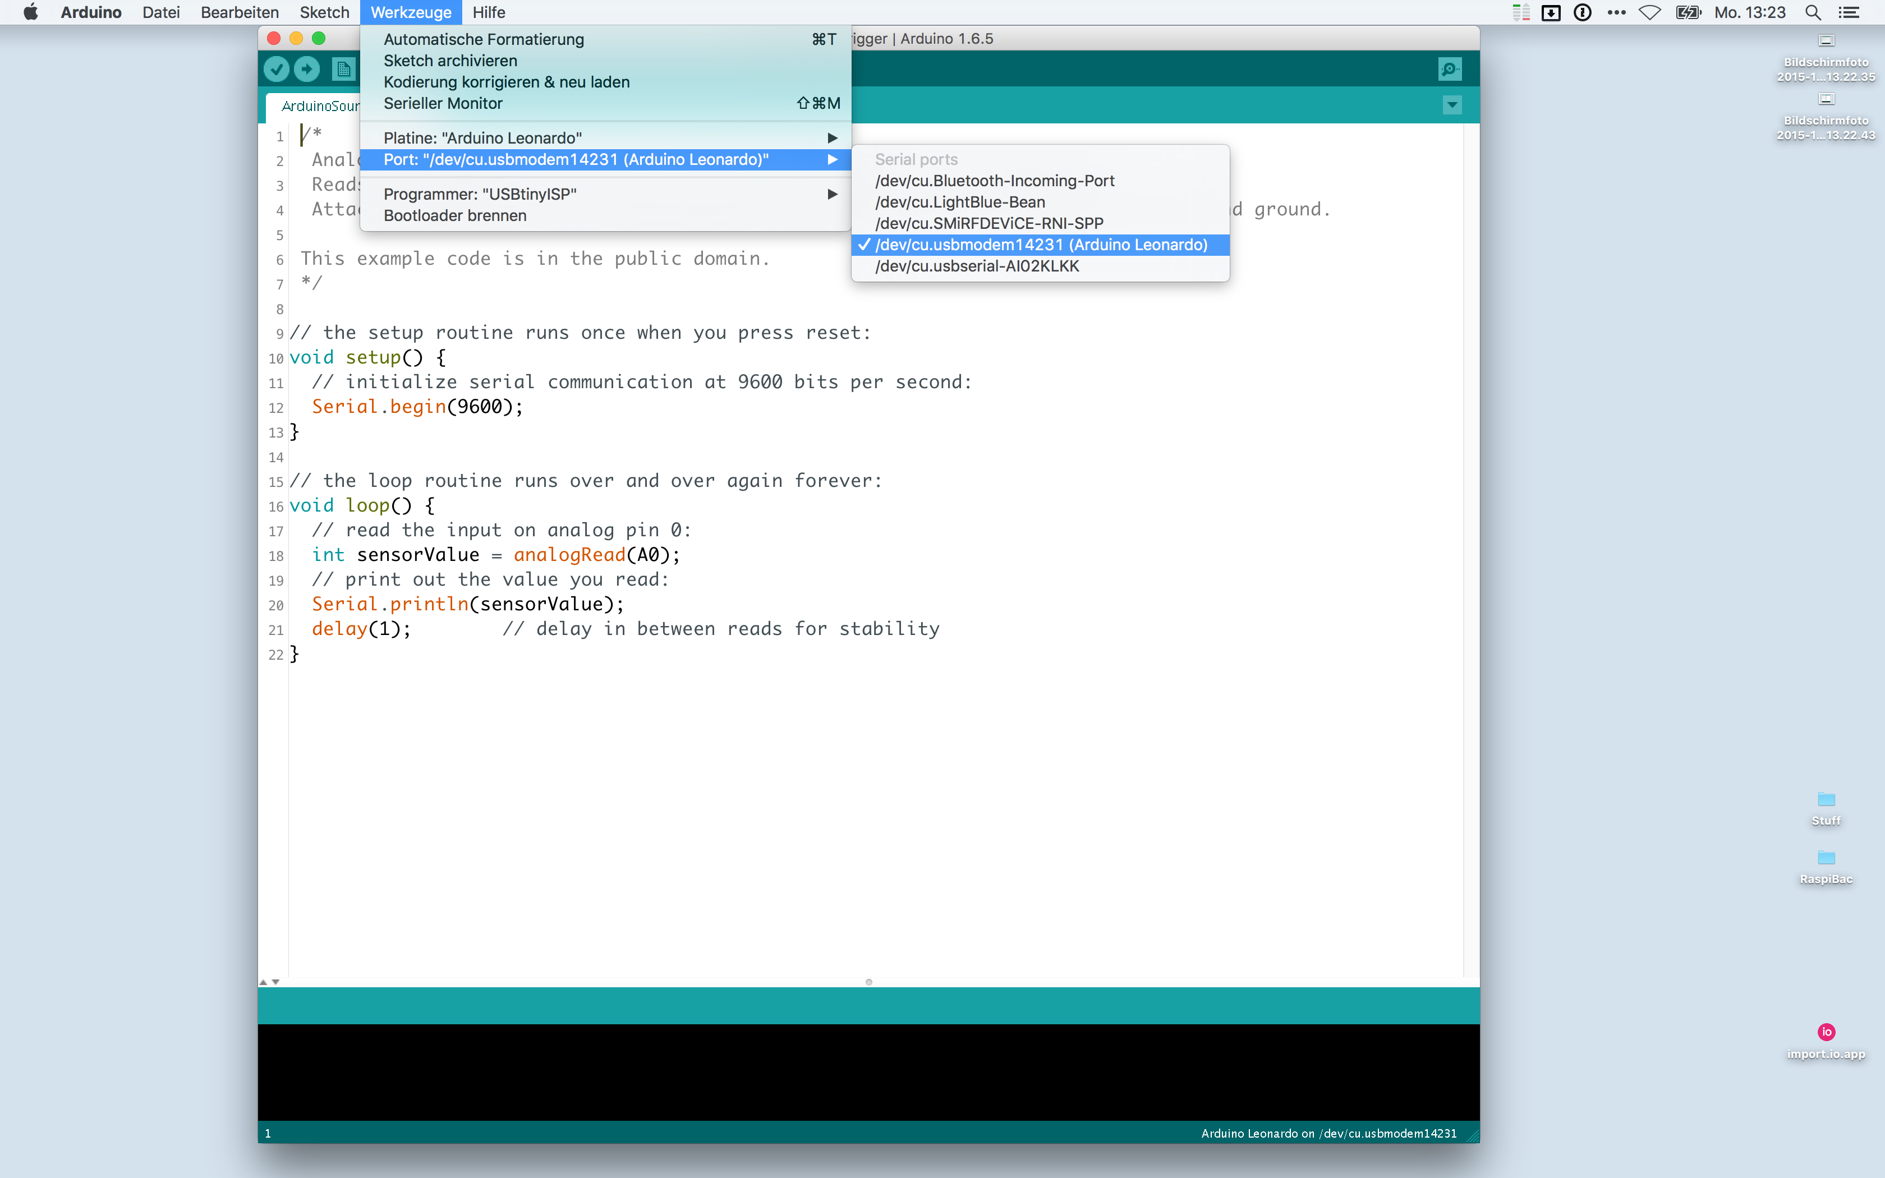Open the tab dropdown arrow button
Viewport: 1885px width, 1178px height.
1452,105
